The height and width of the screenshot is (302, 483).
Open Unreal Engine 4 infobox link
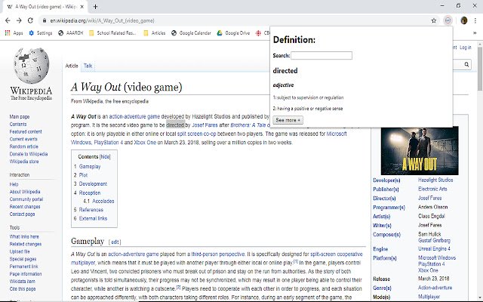434,248
